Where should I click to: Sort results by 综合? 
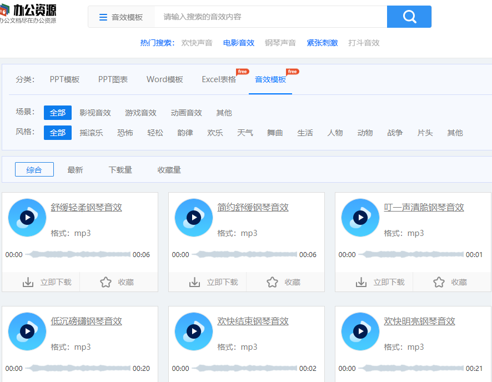click(x=34, y=170)
